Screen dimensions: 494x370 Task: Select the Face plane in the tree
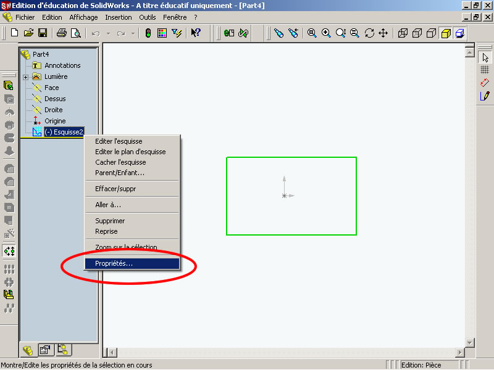tap(52, 88)
